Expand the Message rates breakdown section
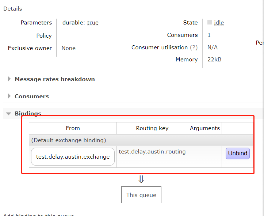Screen dimensions: 264x216 coord(54,79)
